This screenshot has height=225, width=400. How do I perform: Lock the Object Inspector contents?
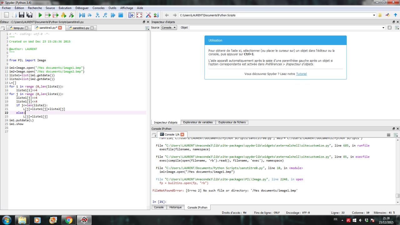[389, 27]
